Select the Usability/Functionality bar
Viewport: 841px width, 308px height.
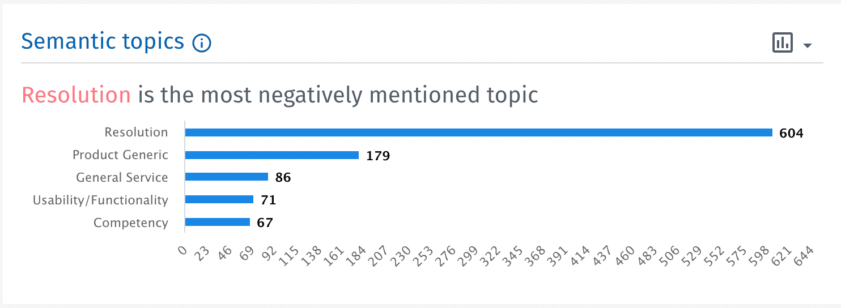pos(219,199)
